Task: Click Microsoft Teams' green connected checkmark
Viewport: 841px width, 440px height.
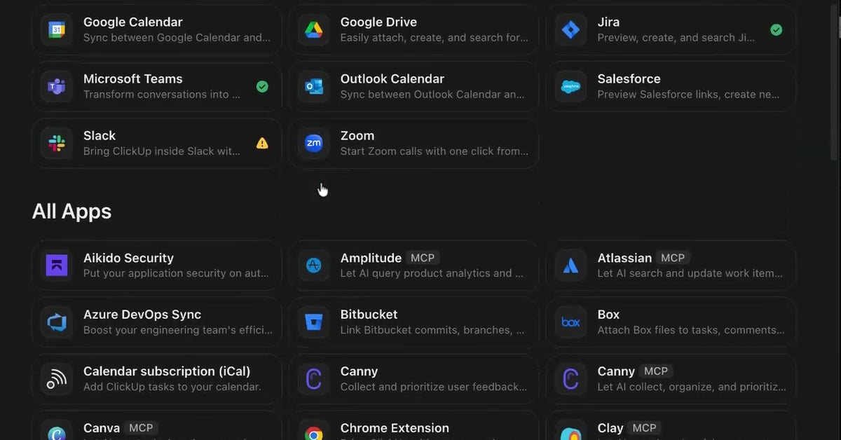Action: 262,87
